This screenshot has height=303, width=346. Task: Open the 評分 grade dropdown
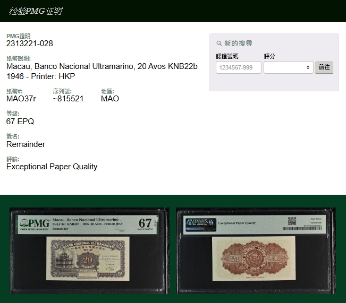[x=289, y=67]
